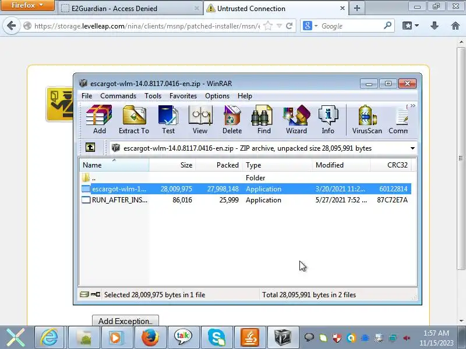Click the Firefox back arrow button
This screenshot has height=349, width=466.
[x=11, y=26]
